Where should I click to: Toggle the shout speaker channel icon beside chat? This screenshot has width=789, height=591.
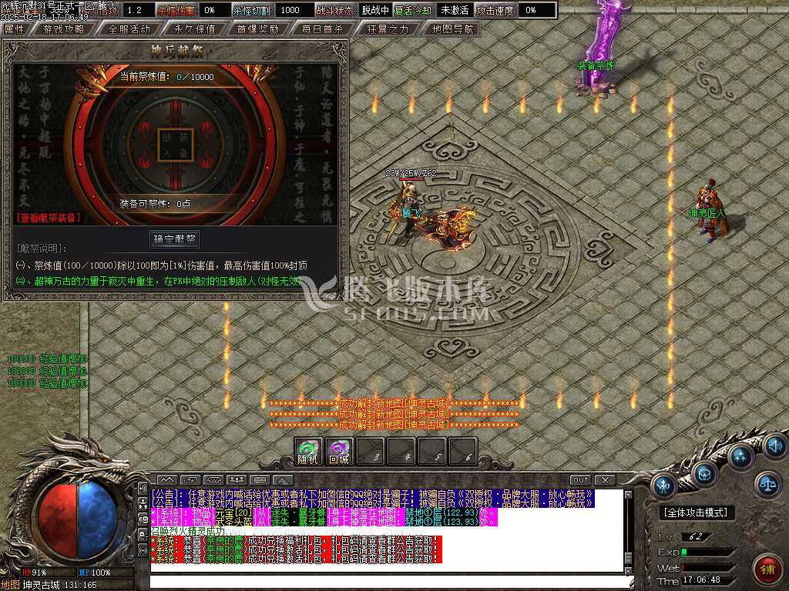click(x=143, y=489)
